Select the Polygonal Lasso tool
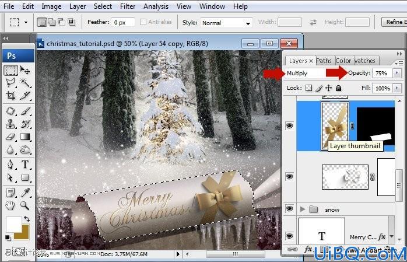Screen dimensions: 407x262 point(10,83)
